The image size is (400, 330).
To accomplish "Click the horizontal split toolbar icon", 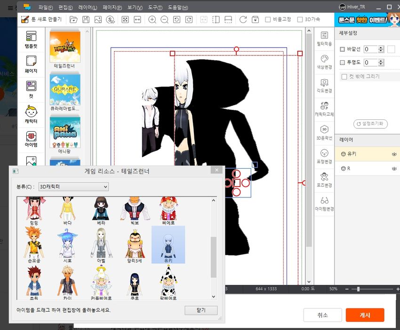I will 228,19.
